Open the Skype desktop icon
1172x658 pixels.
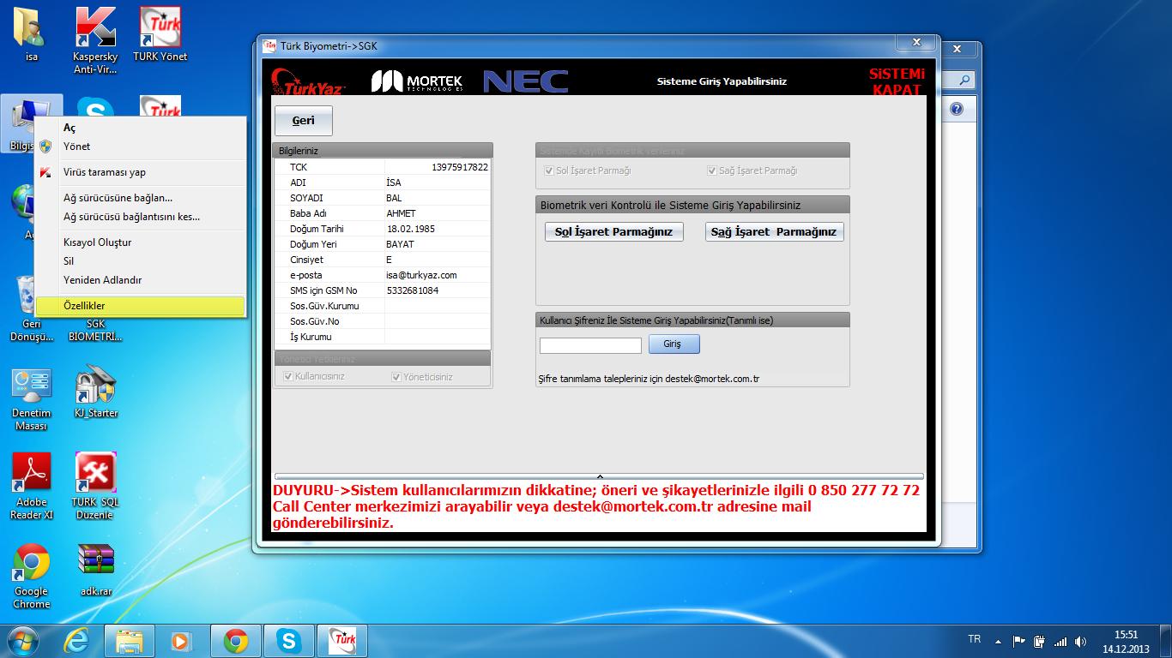pyautogui.click(x=95, y=110)
